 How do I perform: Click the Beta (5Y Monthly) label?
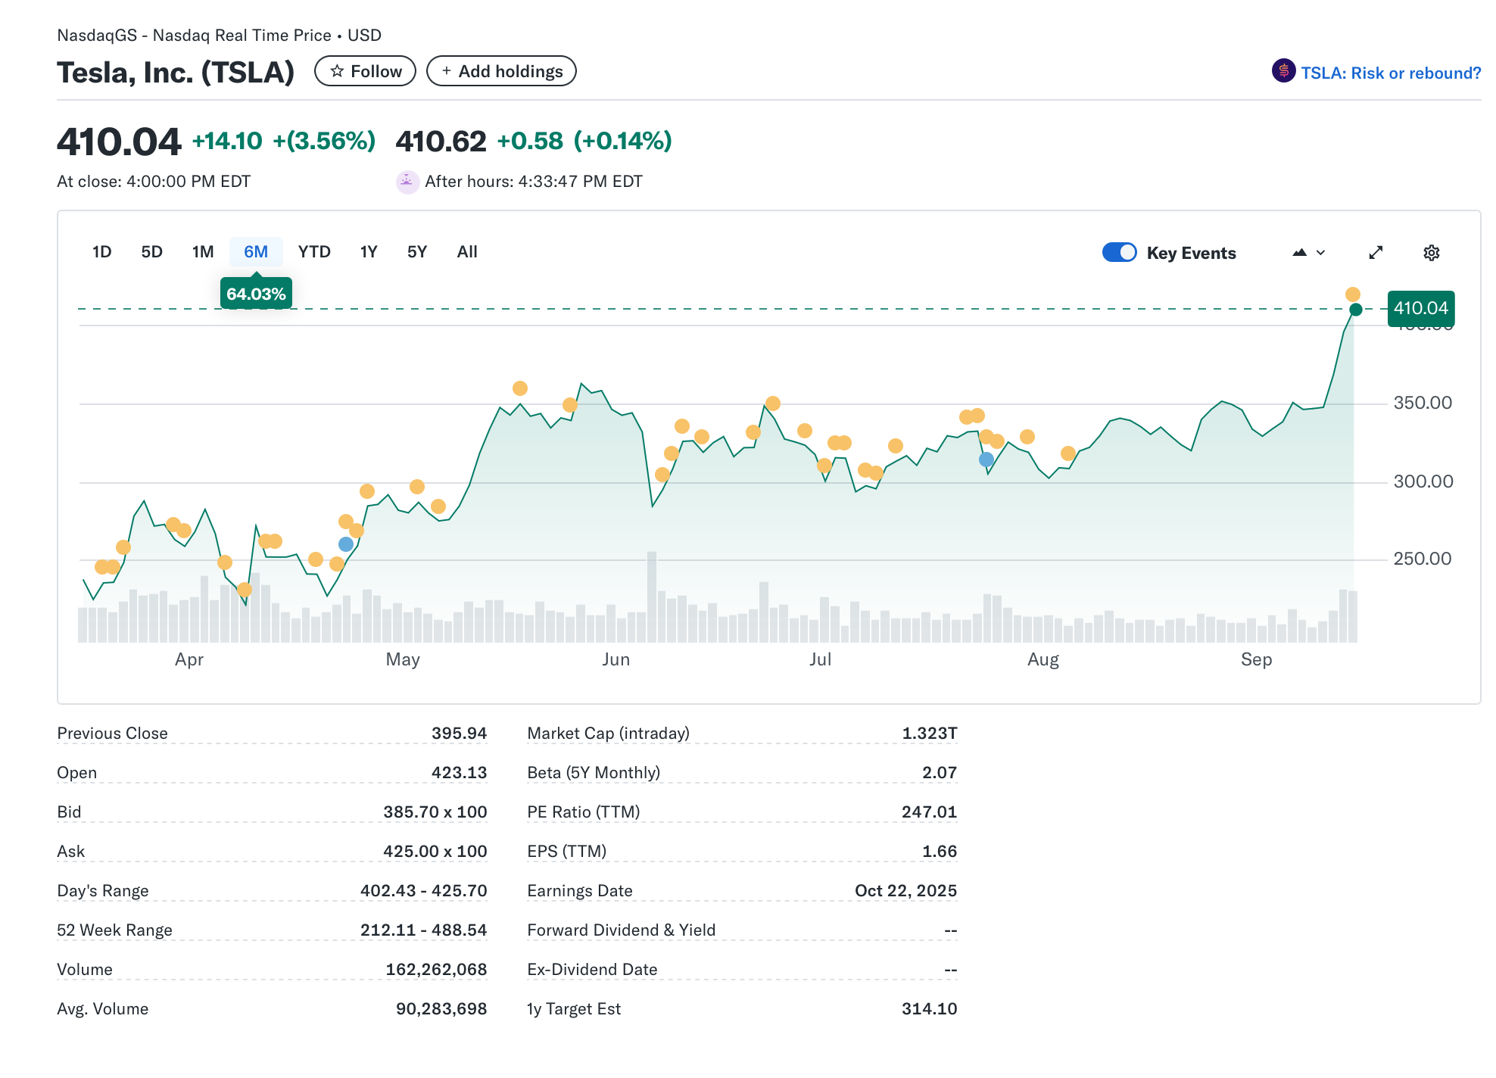pos(594,773)
